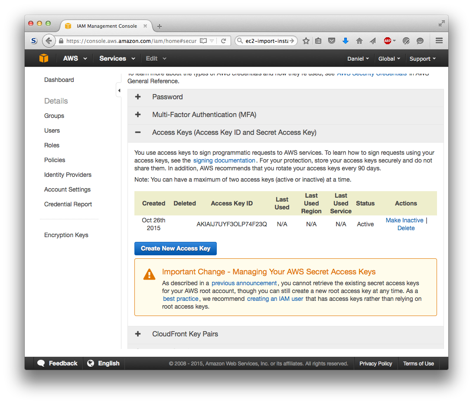Click the Feedback button in footer

[57, 363]
